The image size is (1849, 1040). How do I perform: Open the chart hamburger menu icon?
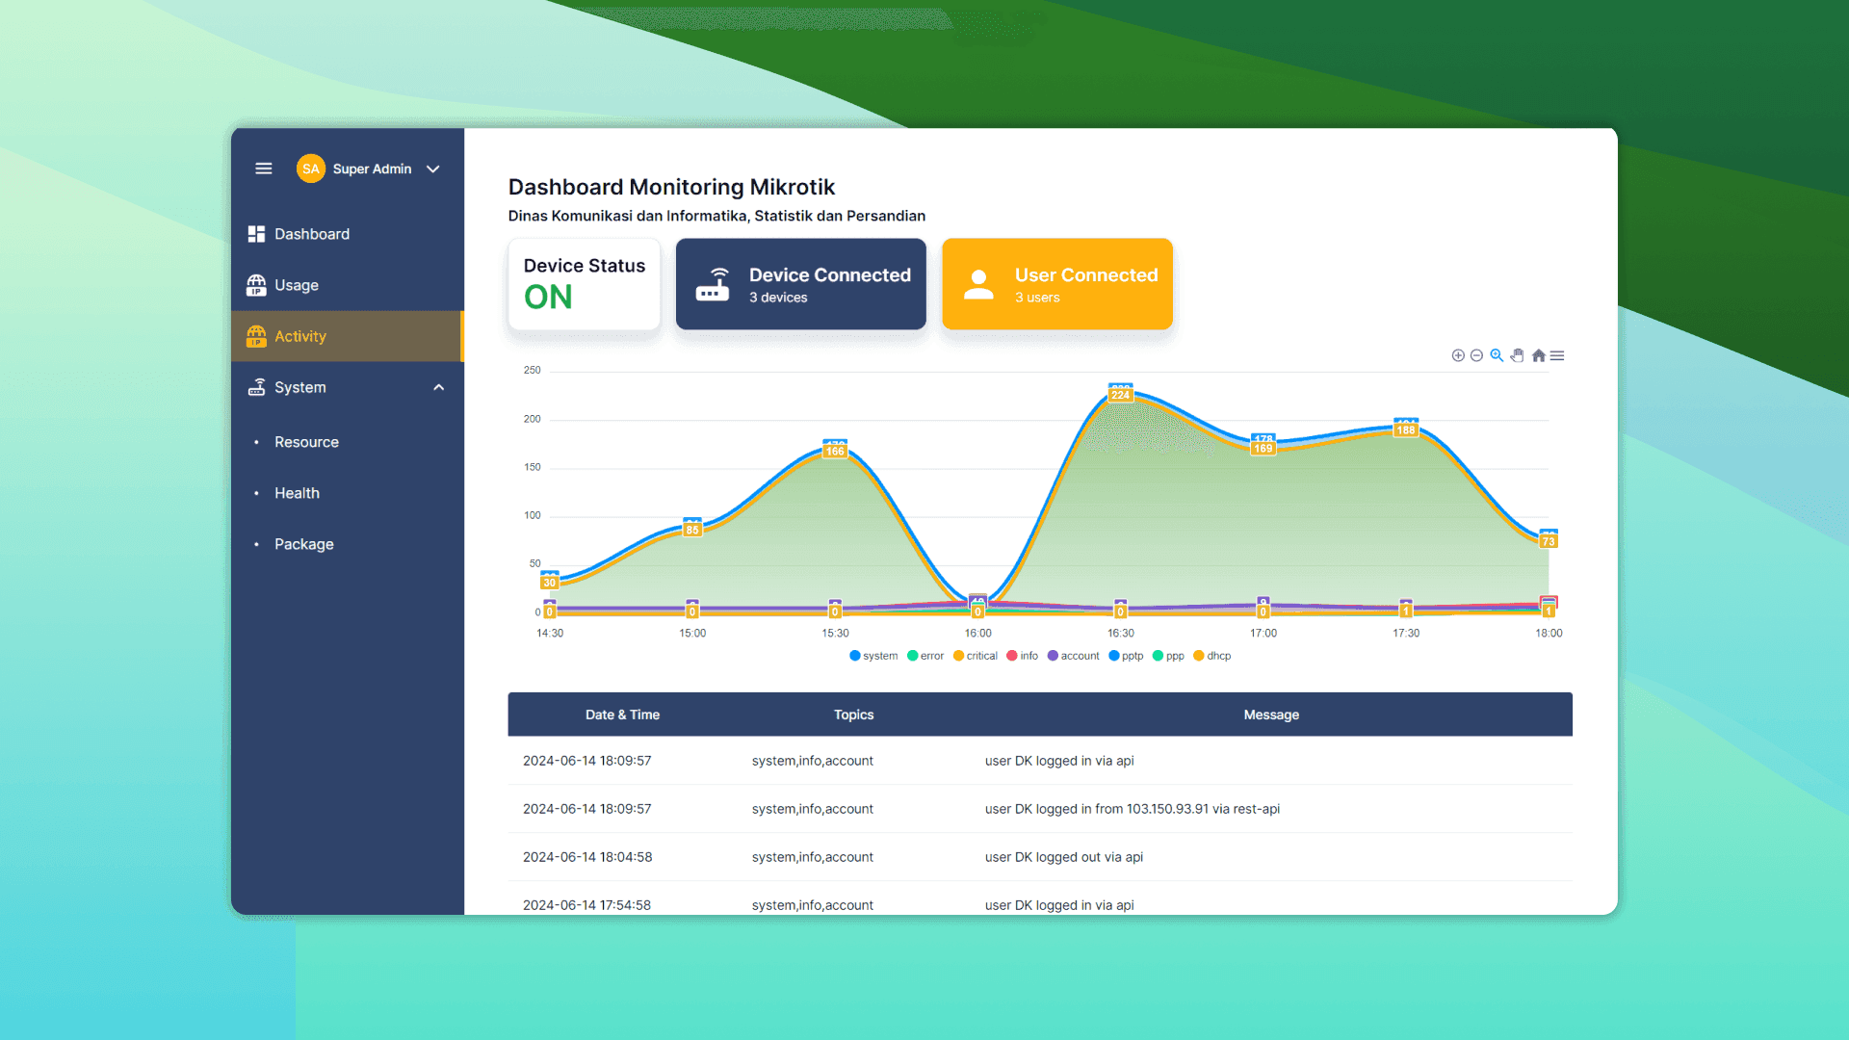coord(1557,355)
